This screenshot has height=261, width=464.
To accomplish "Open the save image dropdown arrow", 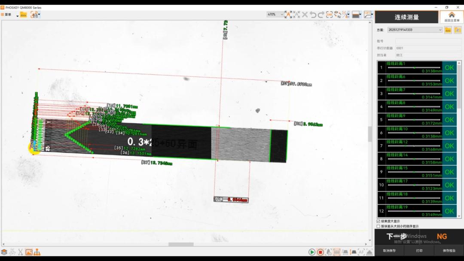I will tap(39, 15).
